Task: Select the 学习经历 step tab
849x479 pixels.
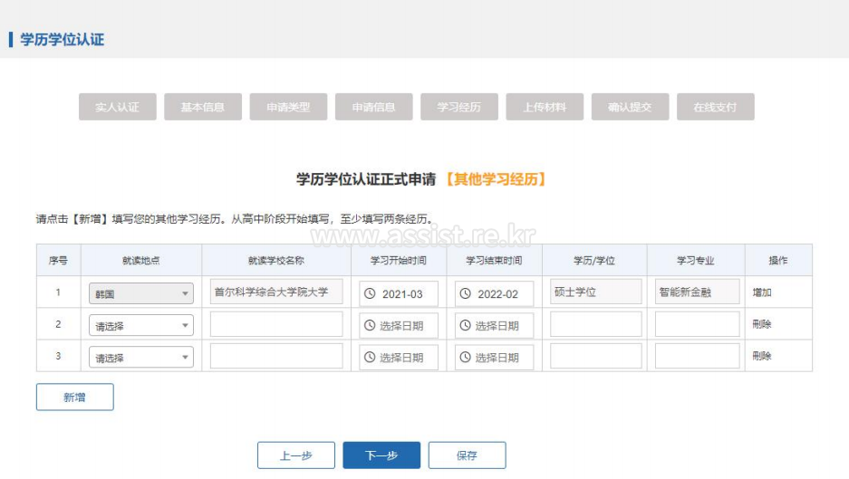Action: 459,107
